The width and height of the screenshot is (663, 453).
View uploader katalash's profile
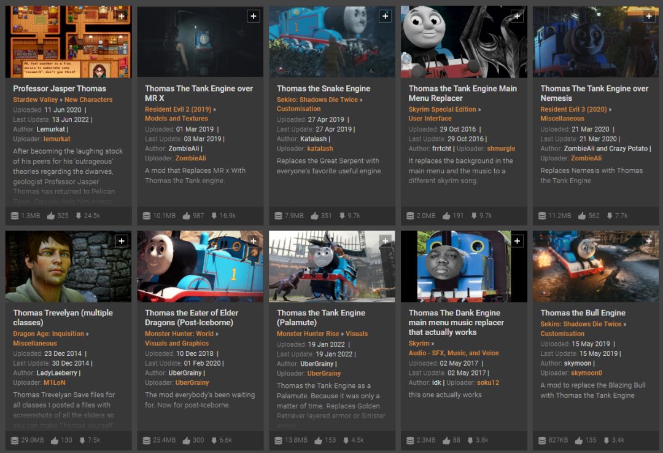[x=320, y=149]
